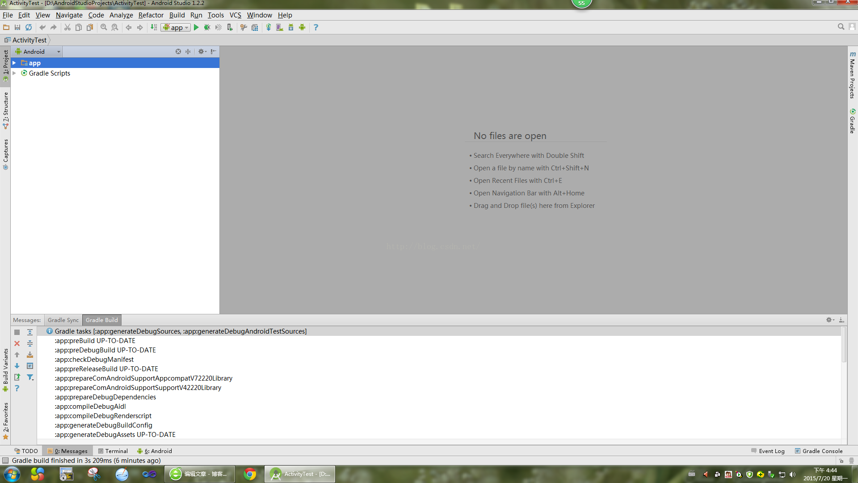
Task: Open the Event Log button
Action: pyautogui.click(x=768, y=451)
